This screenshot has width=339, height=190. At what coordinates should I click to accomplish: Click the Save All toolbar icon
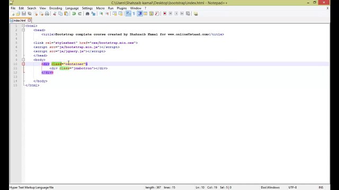pyautogui.click(x=30, y=14)
